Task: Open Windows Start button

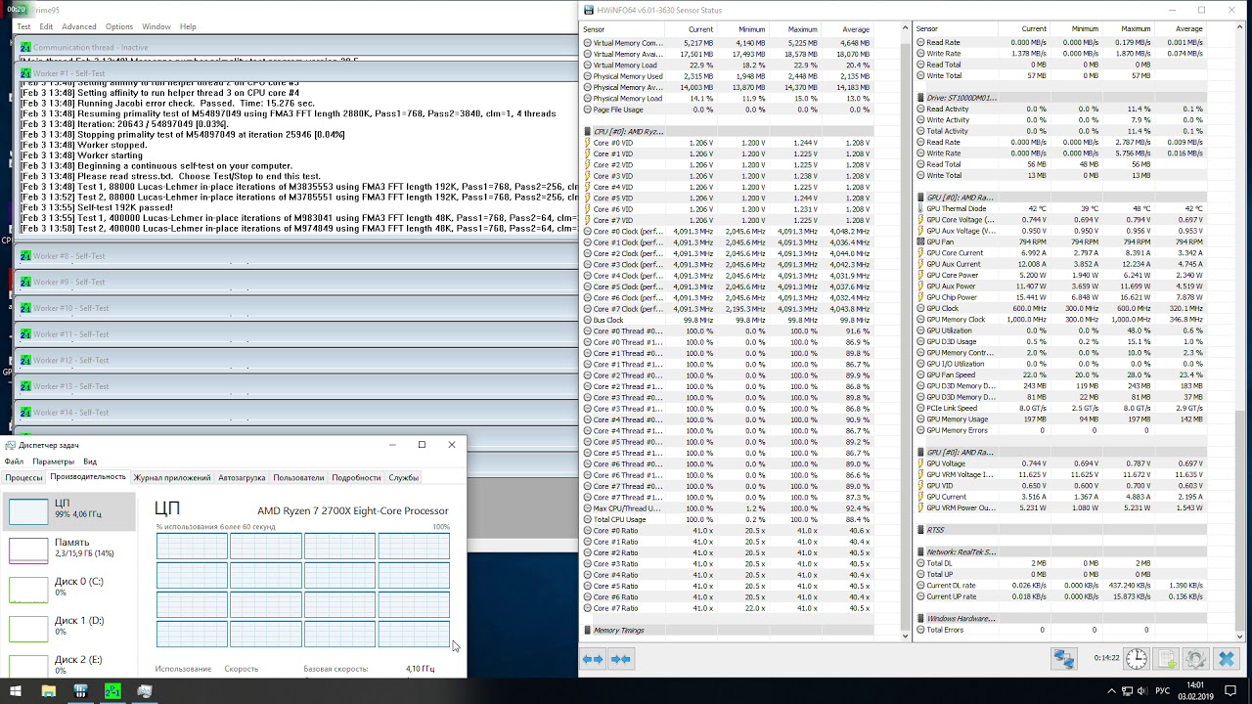Action: 16,691
